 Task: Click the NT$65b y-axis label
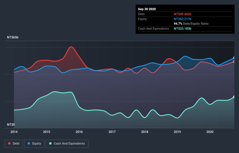pyautogui.click(x=13, y=37)
